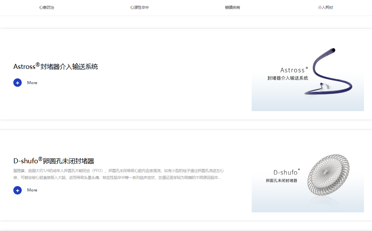Click the blue plus icon under Astross
The height and width of the screenshot is (231, 372).
[18, 83]
